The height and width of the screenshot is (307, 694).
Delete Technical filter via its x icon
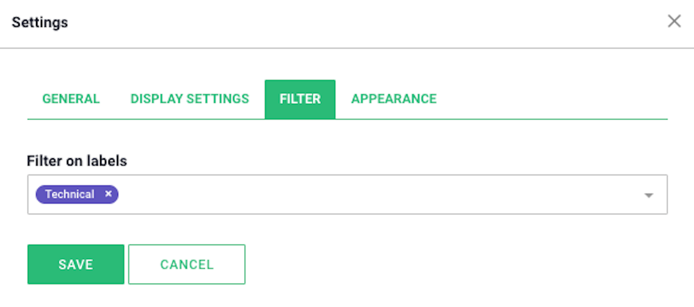pyautogui.click(x=108, y=193)
